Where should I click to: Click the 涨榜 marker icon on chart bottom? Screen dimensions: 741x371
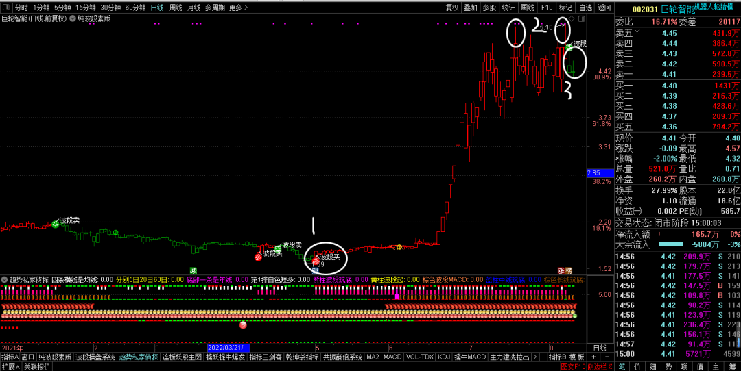point(565,270)
